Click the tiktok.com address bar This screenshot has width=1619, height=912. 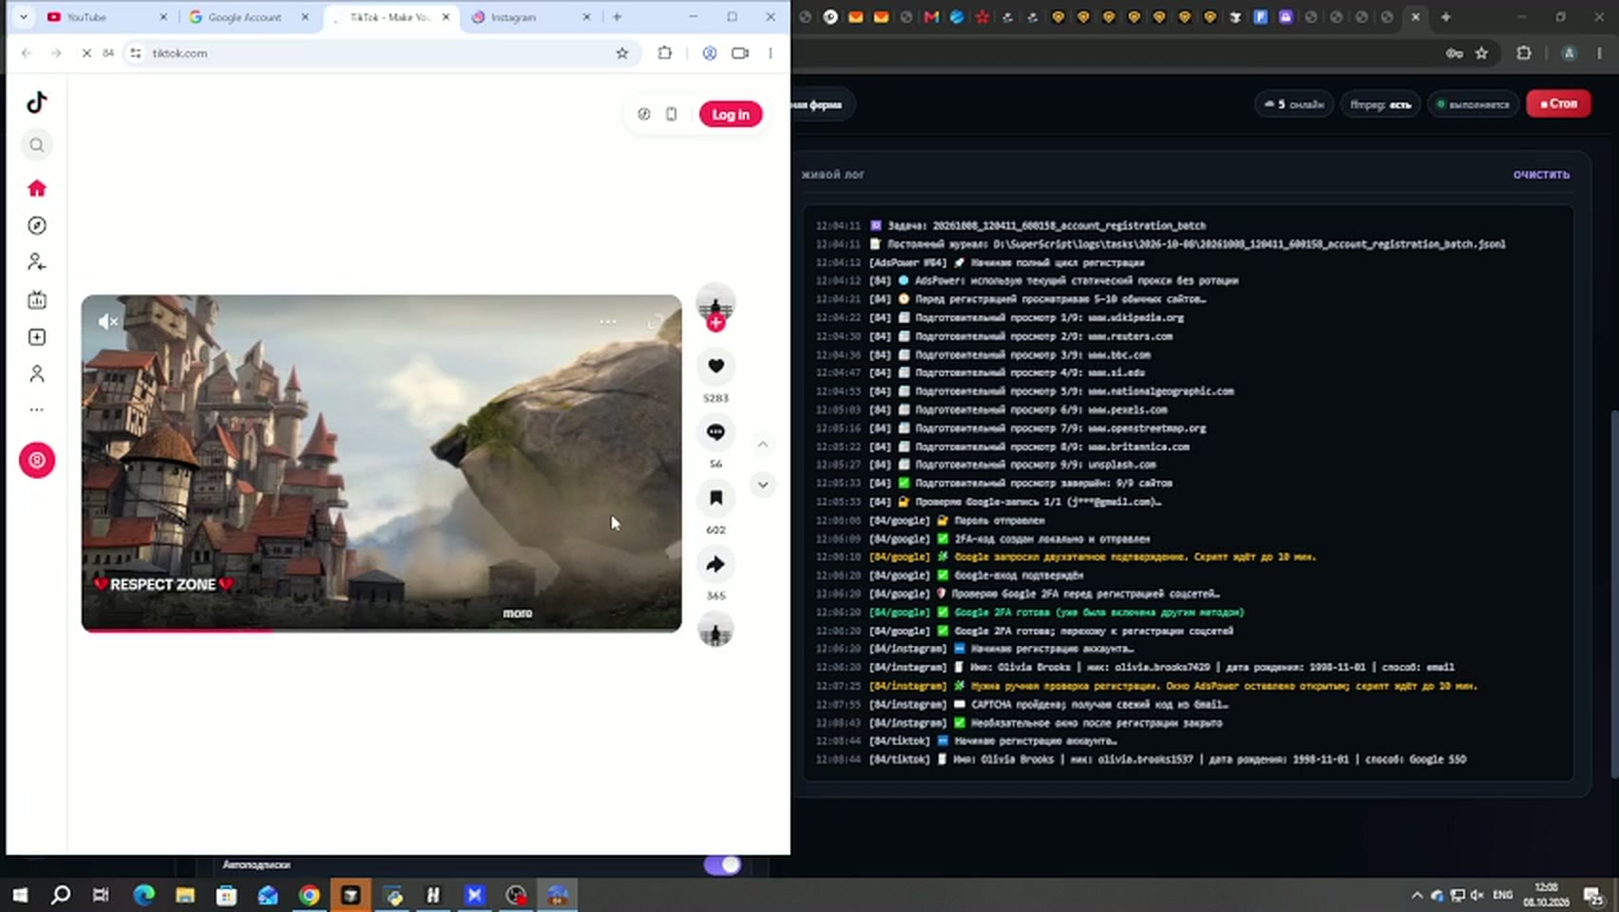tap(380, 53)
